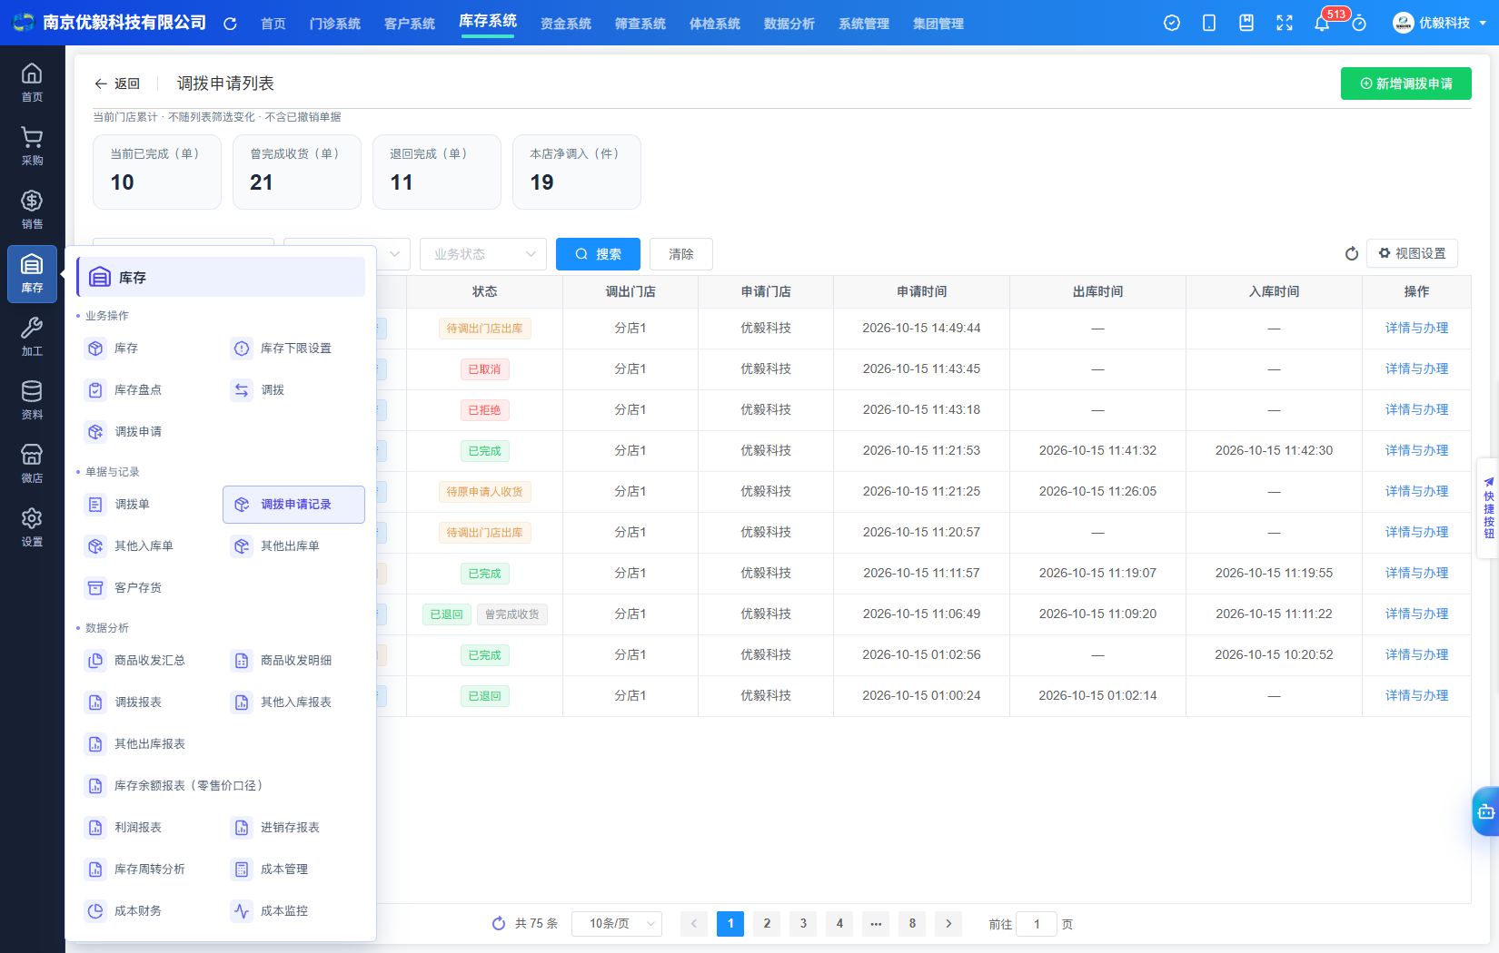This screenshot has width=1499, height=953.
Task: Click the 当前已完成（单） stat card
Action: pos(157,172)
